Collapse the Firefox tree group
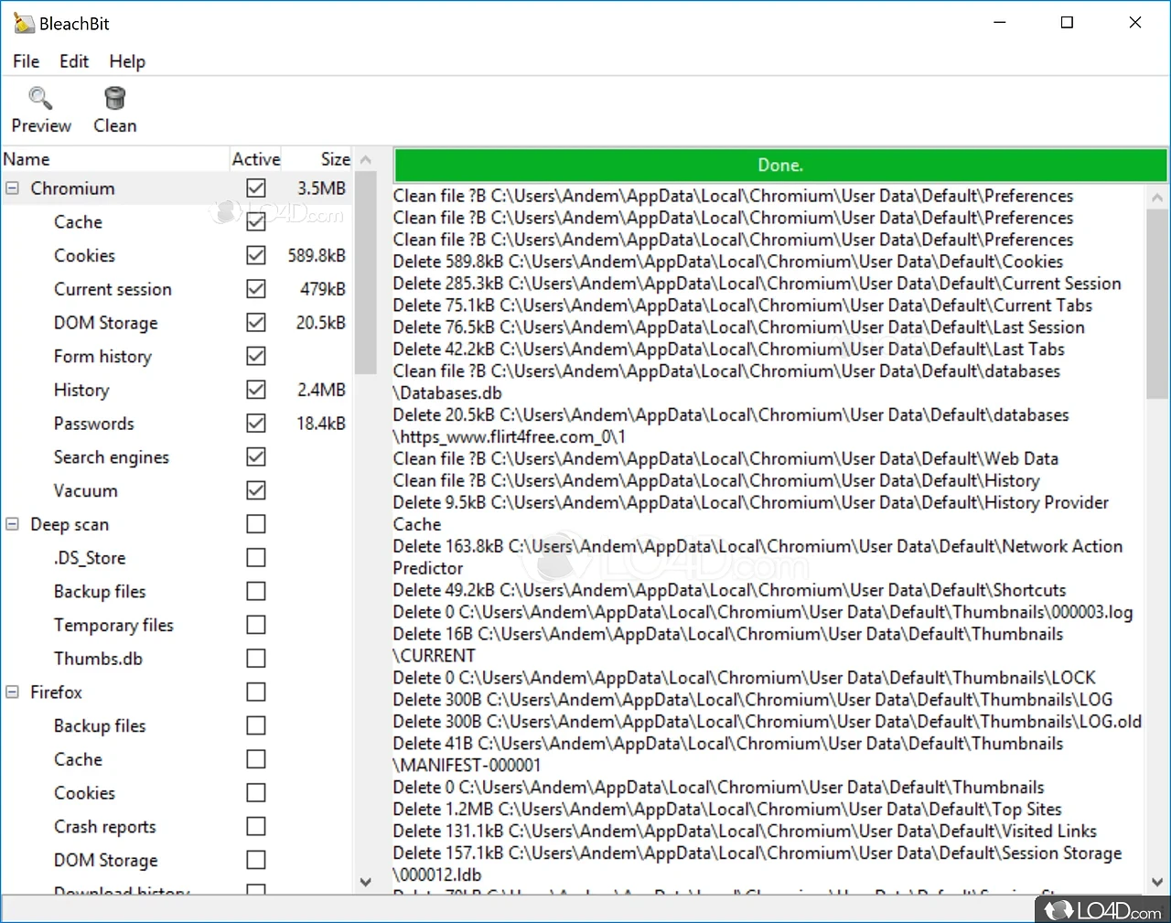This screenshot has height=923, width=1171. [13, 692]
